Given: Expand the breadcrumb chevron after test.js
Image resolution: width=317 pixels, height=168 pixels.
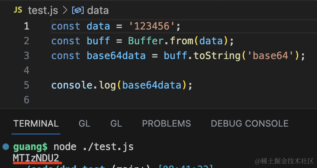Looking at the screenshot, I should [x=65, y=10].
